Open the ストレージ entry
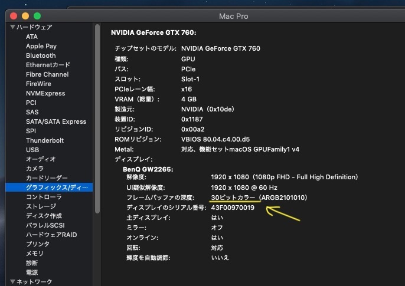The image size is (405, 286). pos(41,206)
